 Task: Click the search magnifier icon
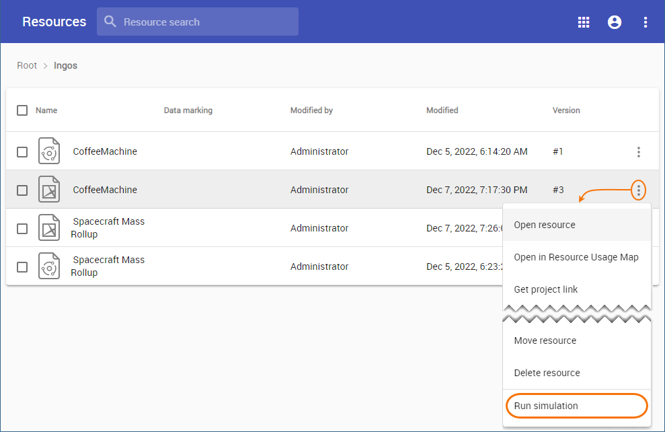110,22
